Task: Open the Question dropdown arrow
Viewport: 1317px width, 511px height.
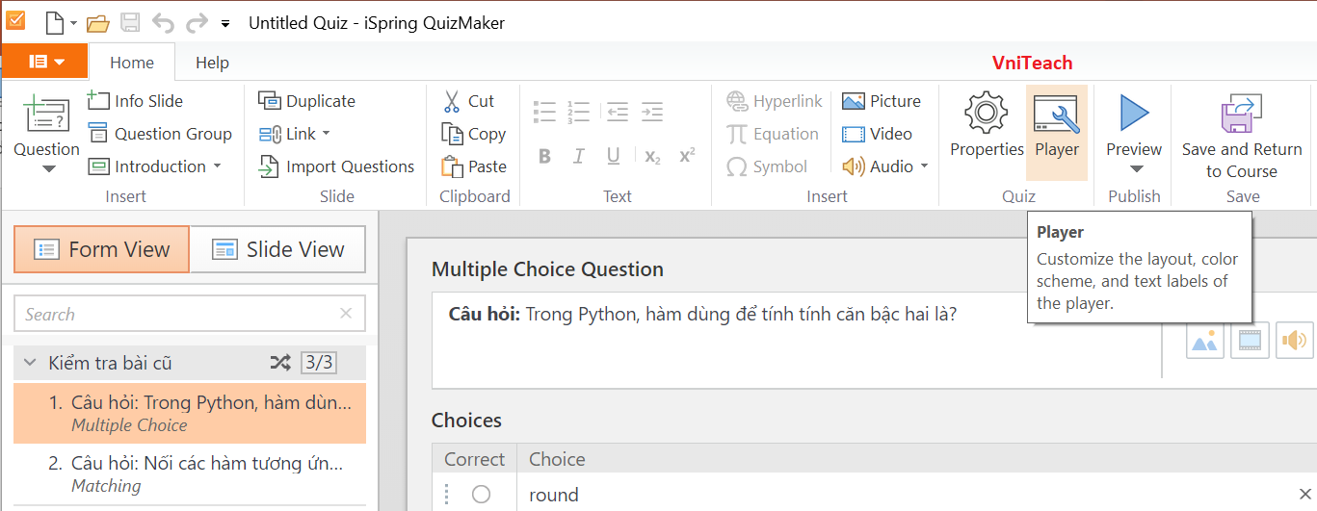Action: pos(47,169)
